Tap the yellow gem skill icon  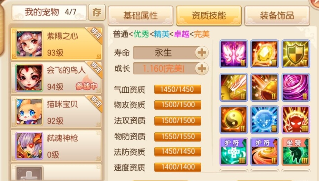tap(264, 54)
